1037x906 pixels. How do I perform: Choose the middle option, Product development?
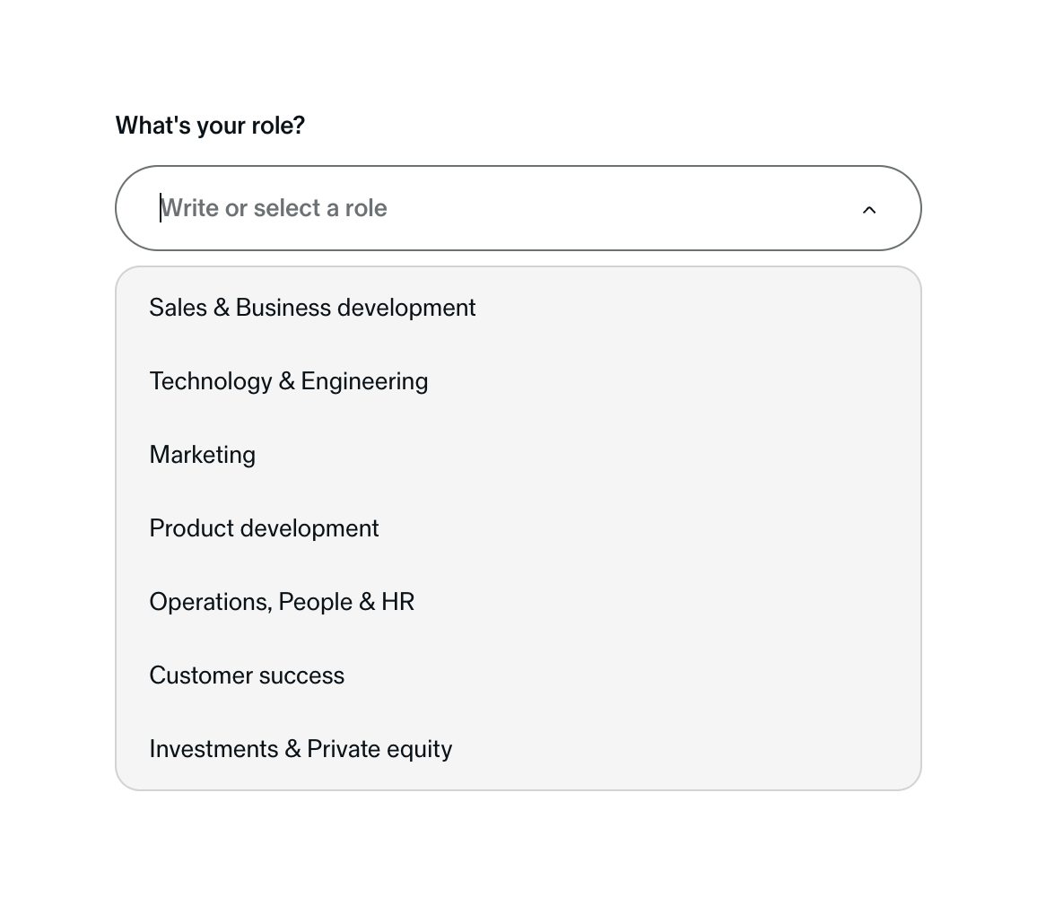coord(264,527)
